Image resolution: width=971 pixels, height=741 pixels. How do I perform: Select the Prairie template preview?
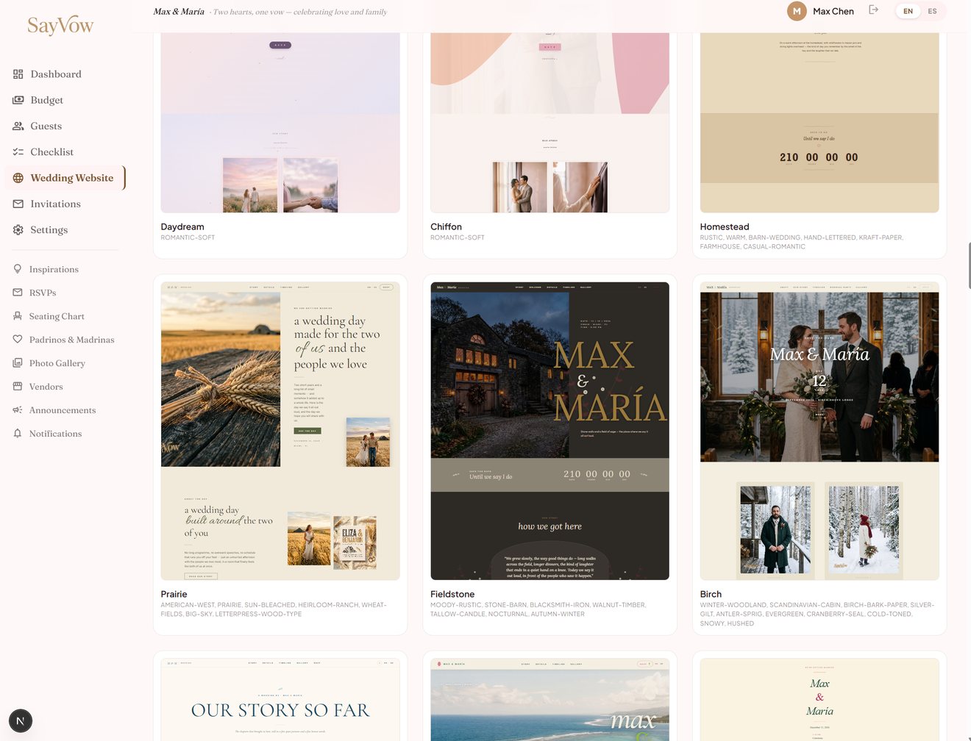280,431
